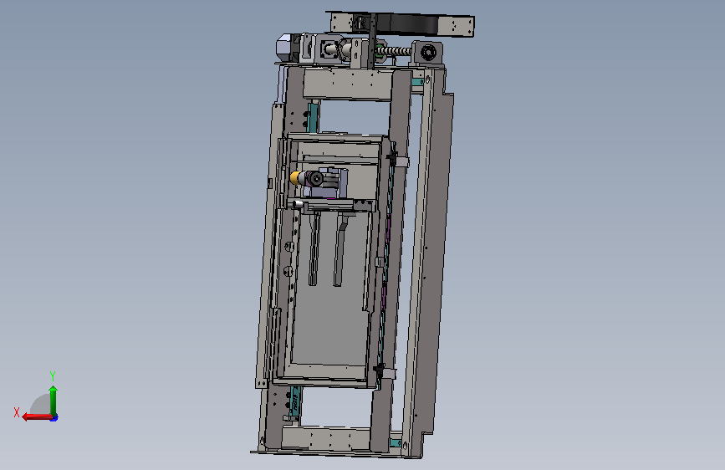The image size is (725, 470).
Task: Click the green Y label of the triad
Action: pyautogui.click(x=53, y=375)
